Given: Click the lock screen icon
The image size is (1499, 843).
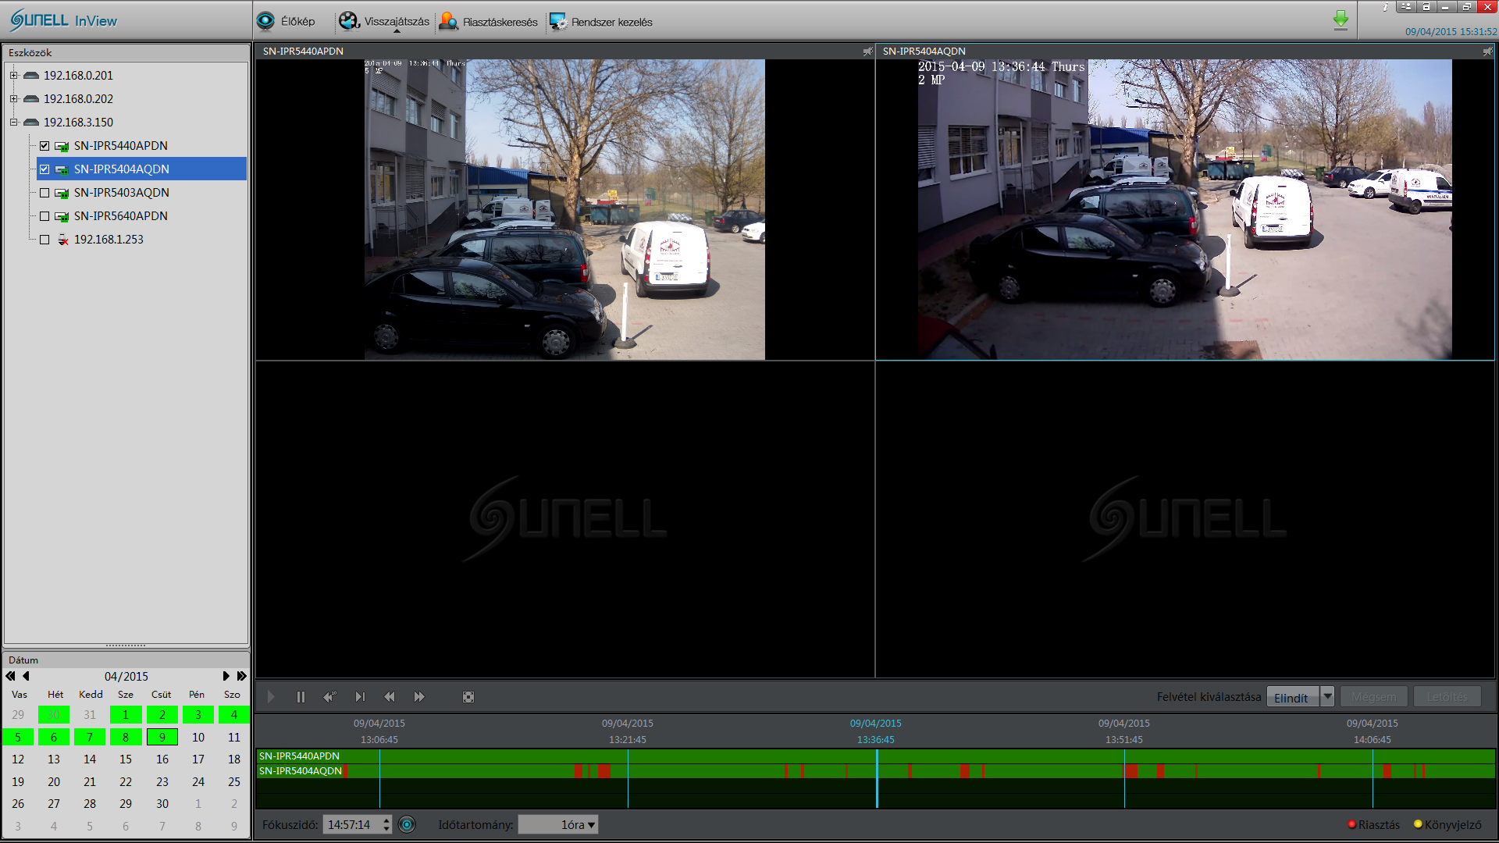Looking at the screenshot, I should 1426,7.
